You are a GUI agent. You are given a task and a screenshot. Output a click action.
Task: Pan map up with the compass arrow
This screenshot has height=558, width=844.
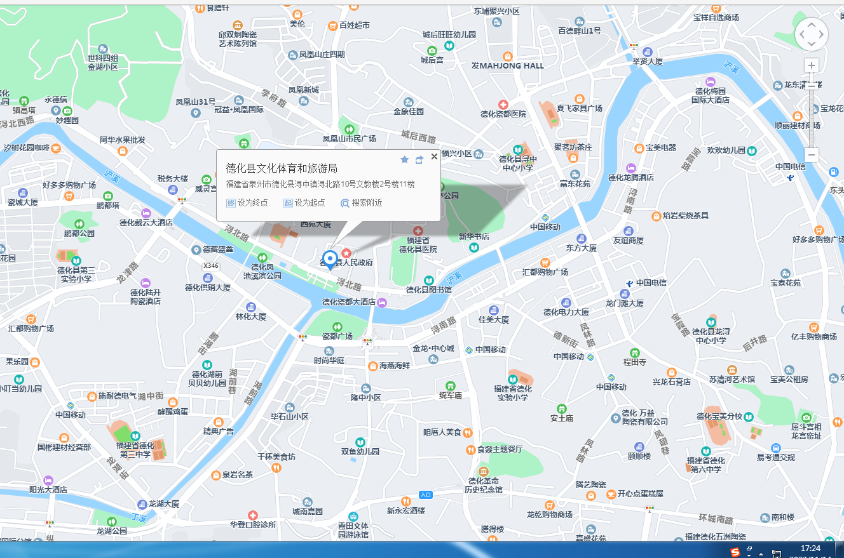coord(812,23)
